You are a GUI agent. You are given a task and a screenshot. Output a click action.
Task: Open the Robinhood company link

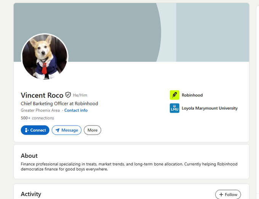(x=192, y=95)
